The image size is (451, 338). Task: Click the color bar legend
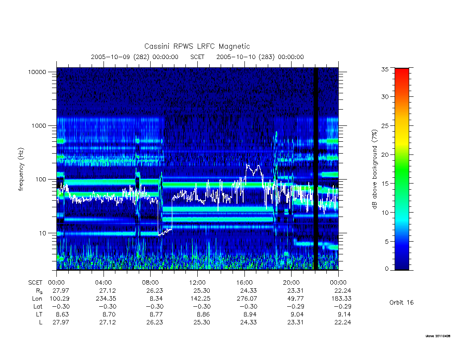tap(402, 169)
